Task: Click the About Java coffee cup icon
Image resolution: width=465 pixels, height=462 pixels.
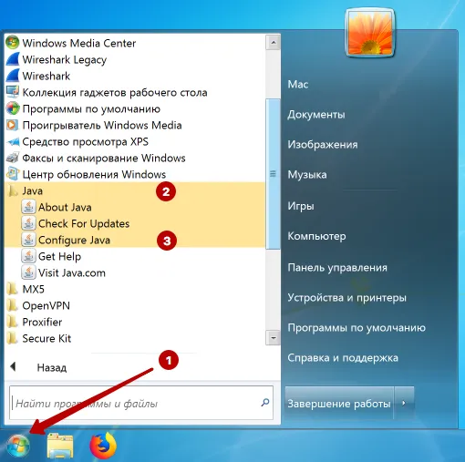Action: [28, 207]
